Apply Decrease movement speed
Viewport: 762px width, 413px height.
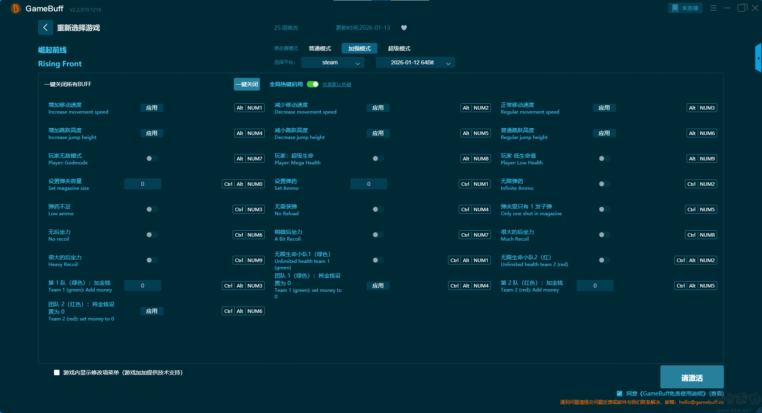pyautogui.click(x=378, y=108)
